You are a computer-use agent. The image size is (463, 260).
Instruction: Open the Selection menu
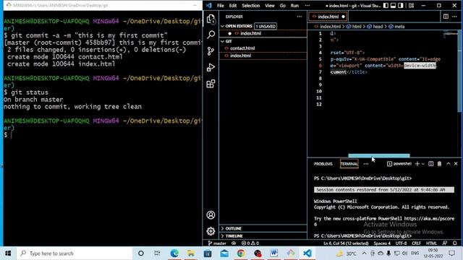coord(251,5)
